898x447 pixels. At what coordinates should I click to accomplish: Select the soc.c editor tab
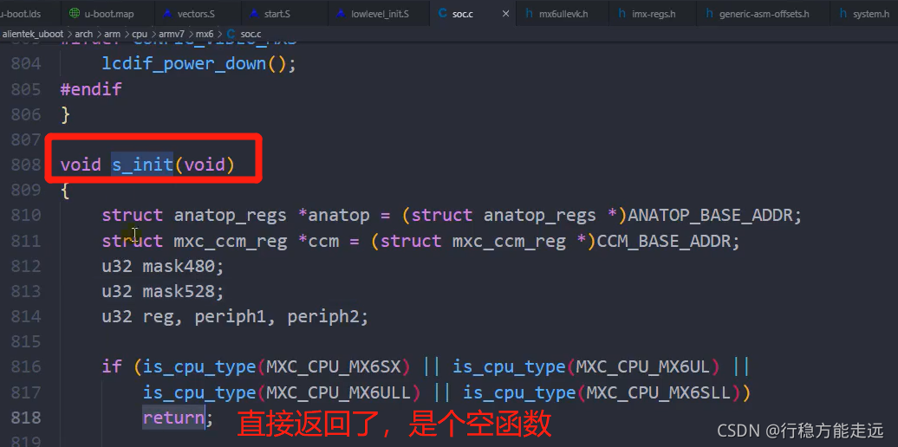462,13
